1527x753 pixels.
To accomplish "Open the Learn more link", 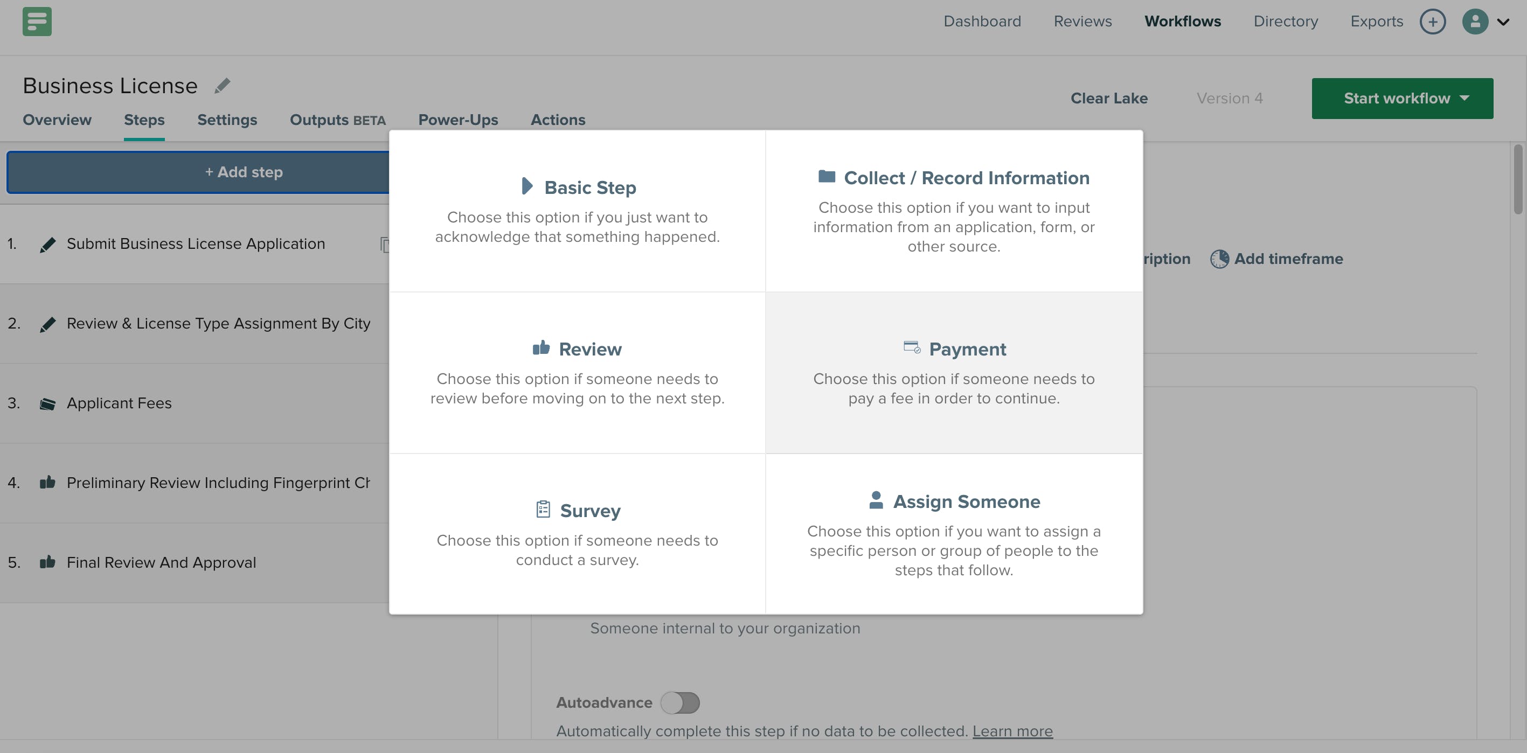I will click(x=1012, y=731).
